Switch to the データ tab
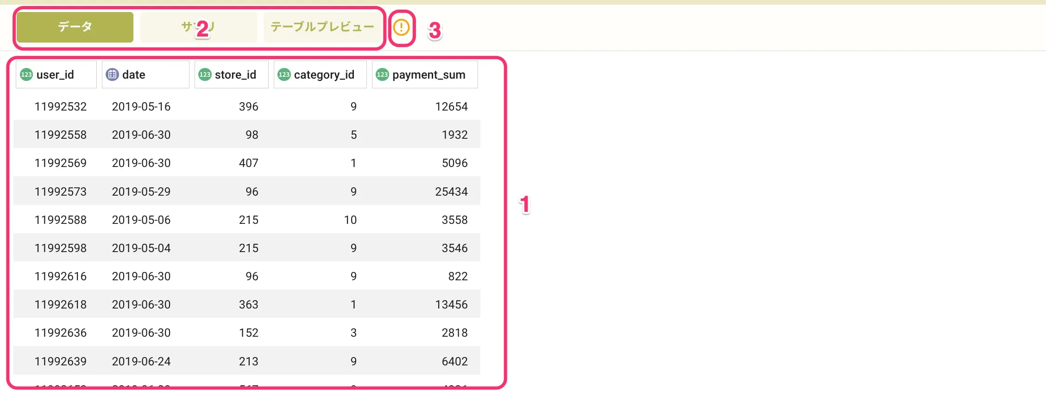Viewport: 1046px width, 395px height. click(x=75, y=27)
